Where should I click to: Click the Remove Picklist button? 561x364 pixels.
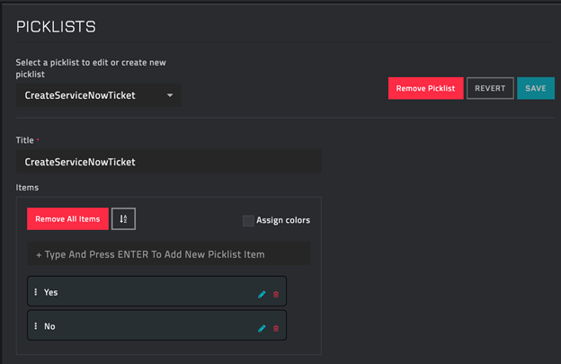426,88
